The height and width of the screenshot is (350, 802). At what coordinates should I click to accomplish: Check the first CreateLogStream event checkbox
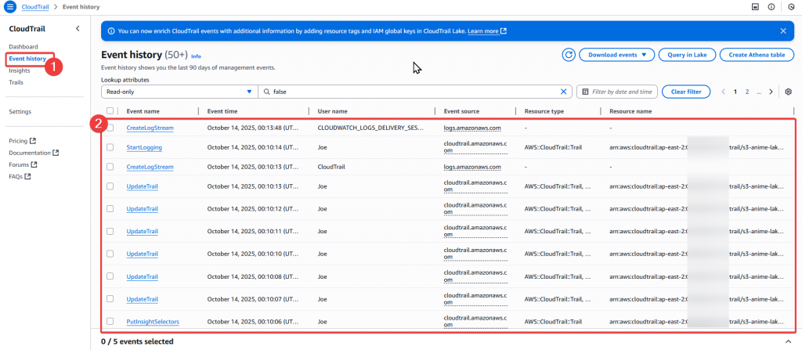110,128
